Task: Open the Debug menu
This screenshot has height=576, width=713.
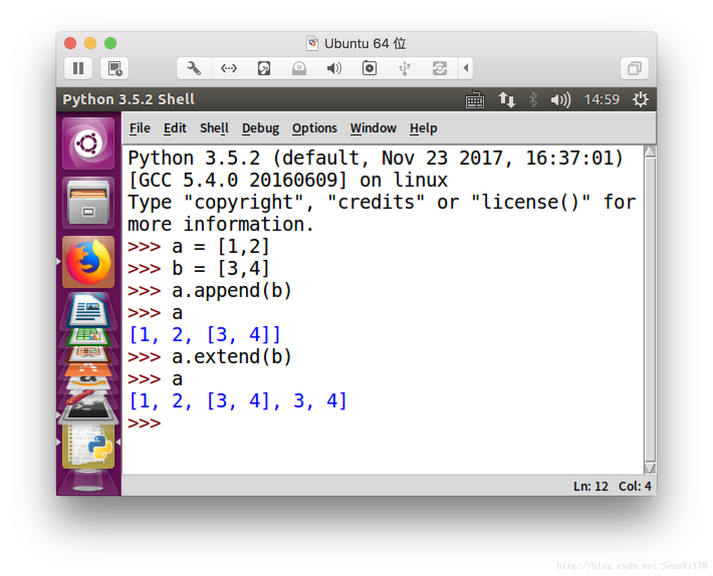Action: tap(260, 128)
